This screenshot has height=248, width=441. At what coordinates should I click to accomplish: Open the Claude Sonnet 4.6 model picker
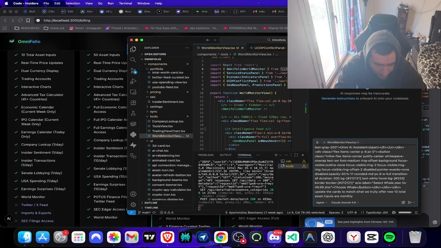345,203
